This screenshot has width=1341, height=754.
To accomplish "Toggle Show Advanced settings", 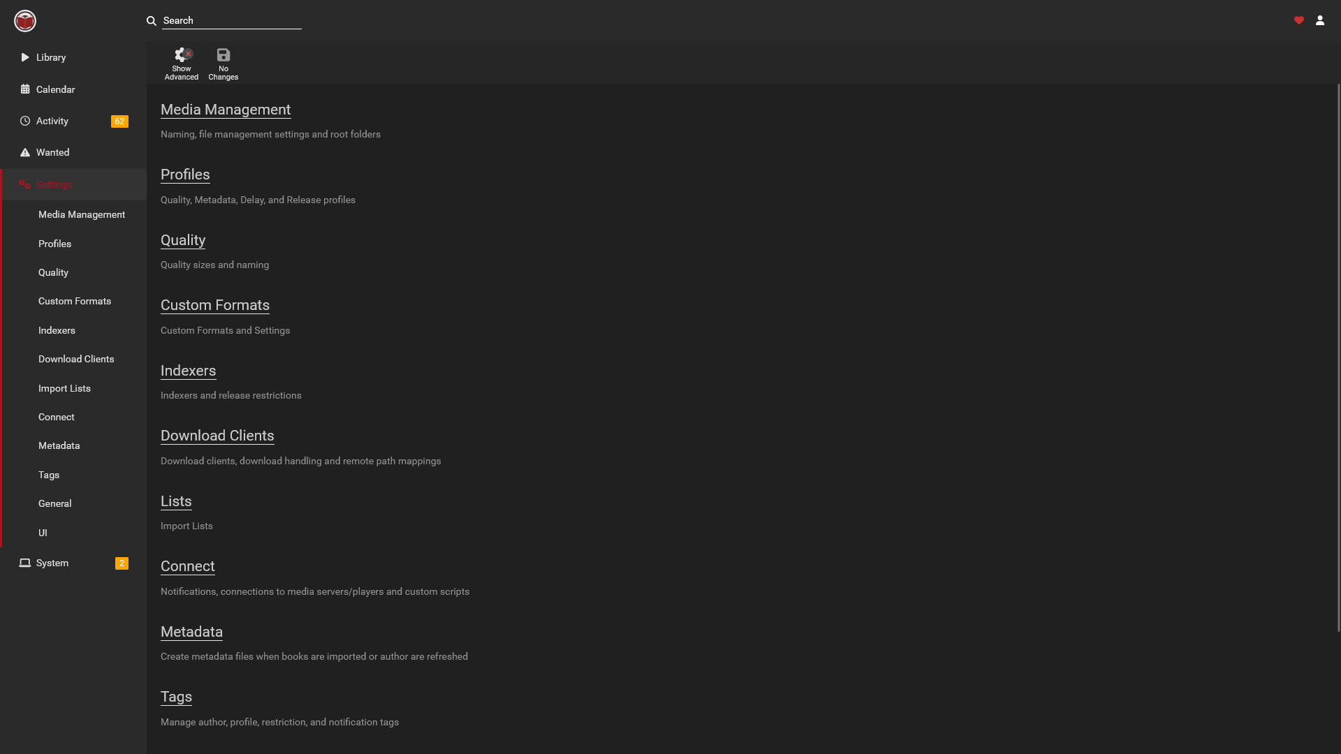I will coord(182,64).
